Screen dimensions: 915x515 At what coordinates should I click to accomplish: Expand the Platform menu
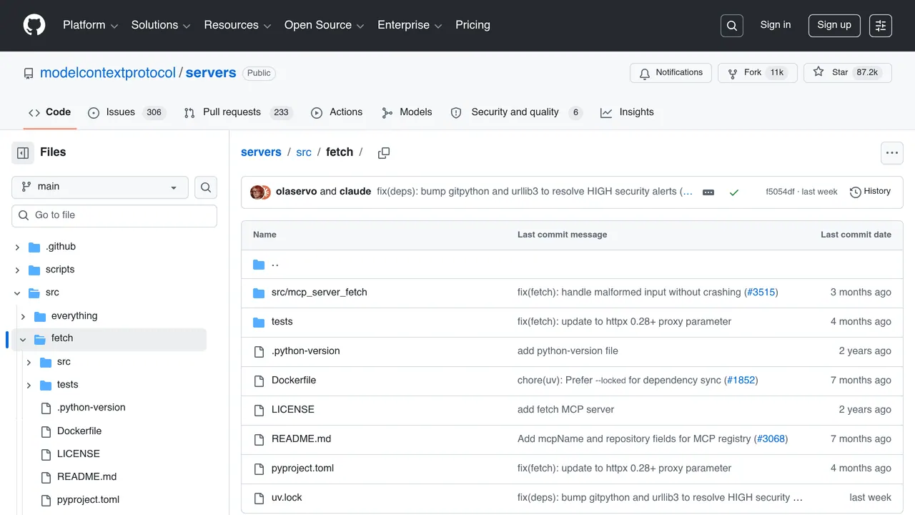[x=90, y=25]
